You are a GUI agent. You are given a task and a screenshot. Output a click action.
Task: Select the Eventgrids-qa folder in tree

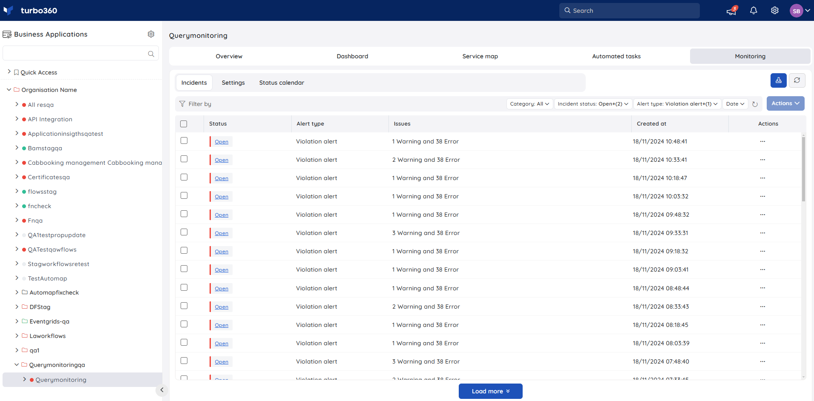pos(49,321)
